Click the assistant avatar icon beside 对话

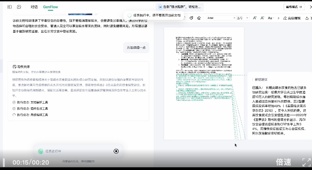[19, 7]
